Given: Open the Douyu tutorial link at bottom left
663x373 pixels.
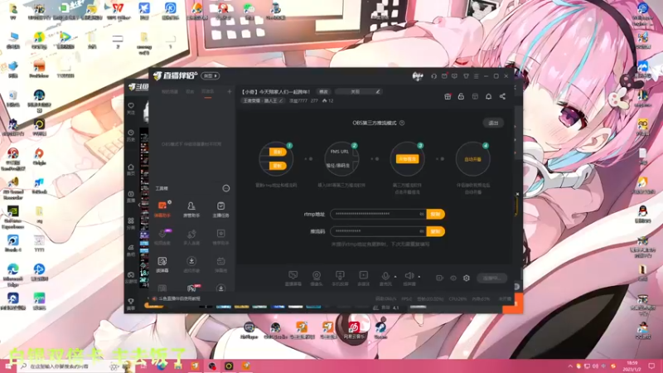Looking at the screenshot, I should [177, 298].
